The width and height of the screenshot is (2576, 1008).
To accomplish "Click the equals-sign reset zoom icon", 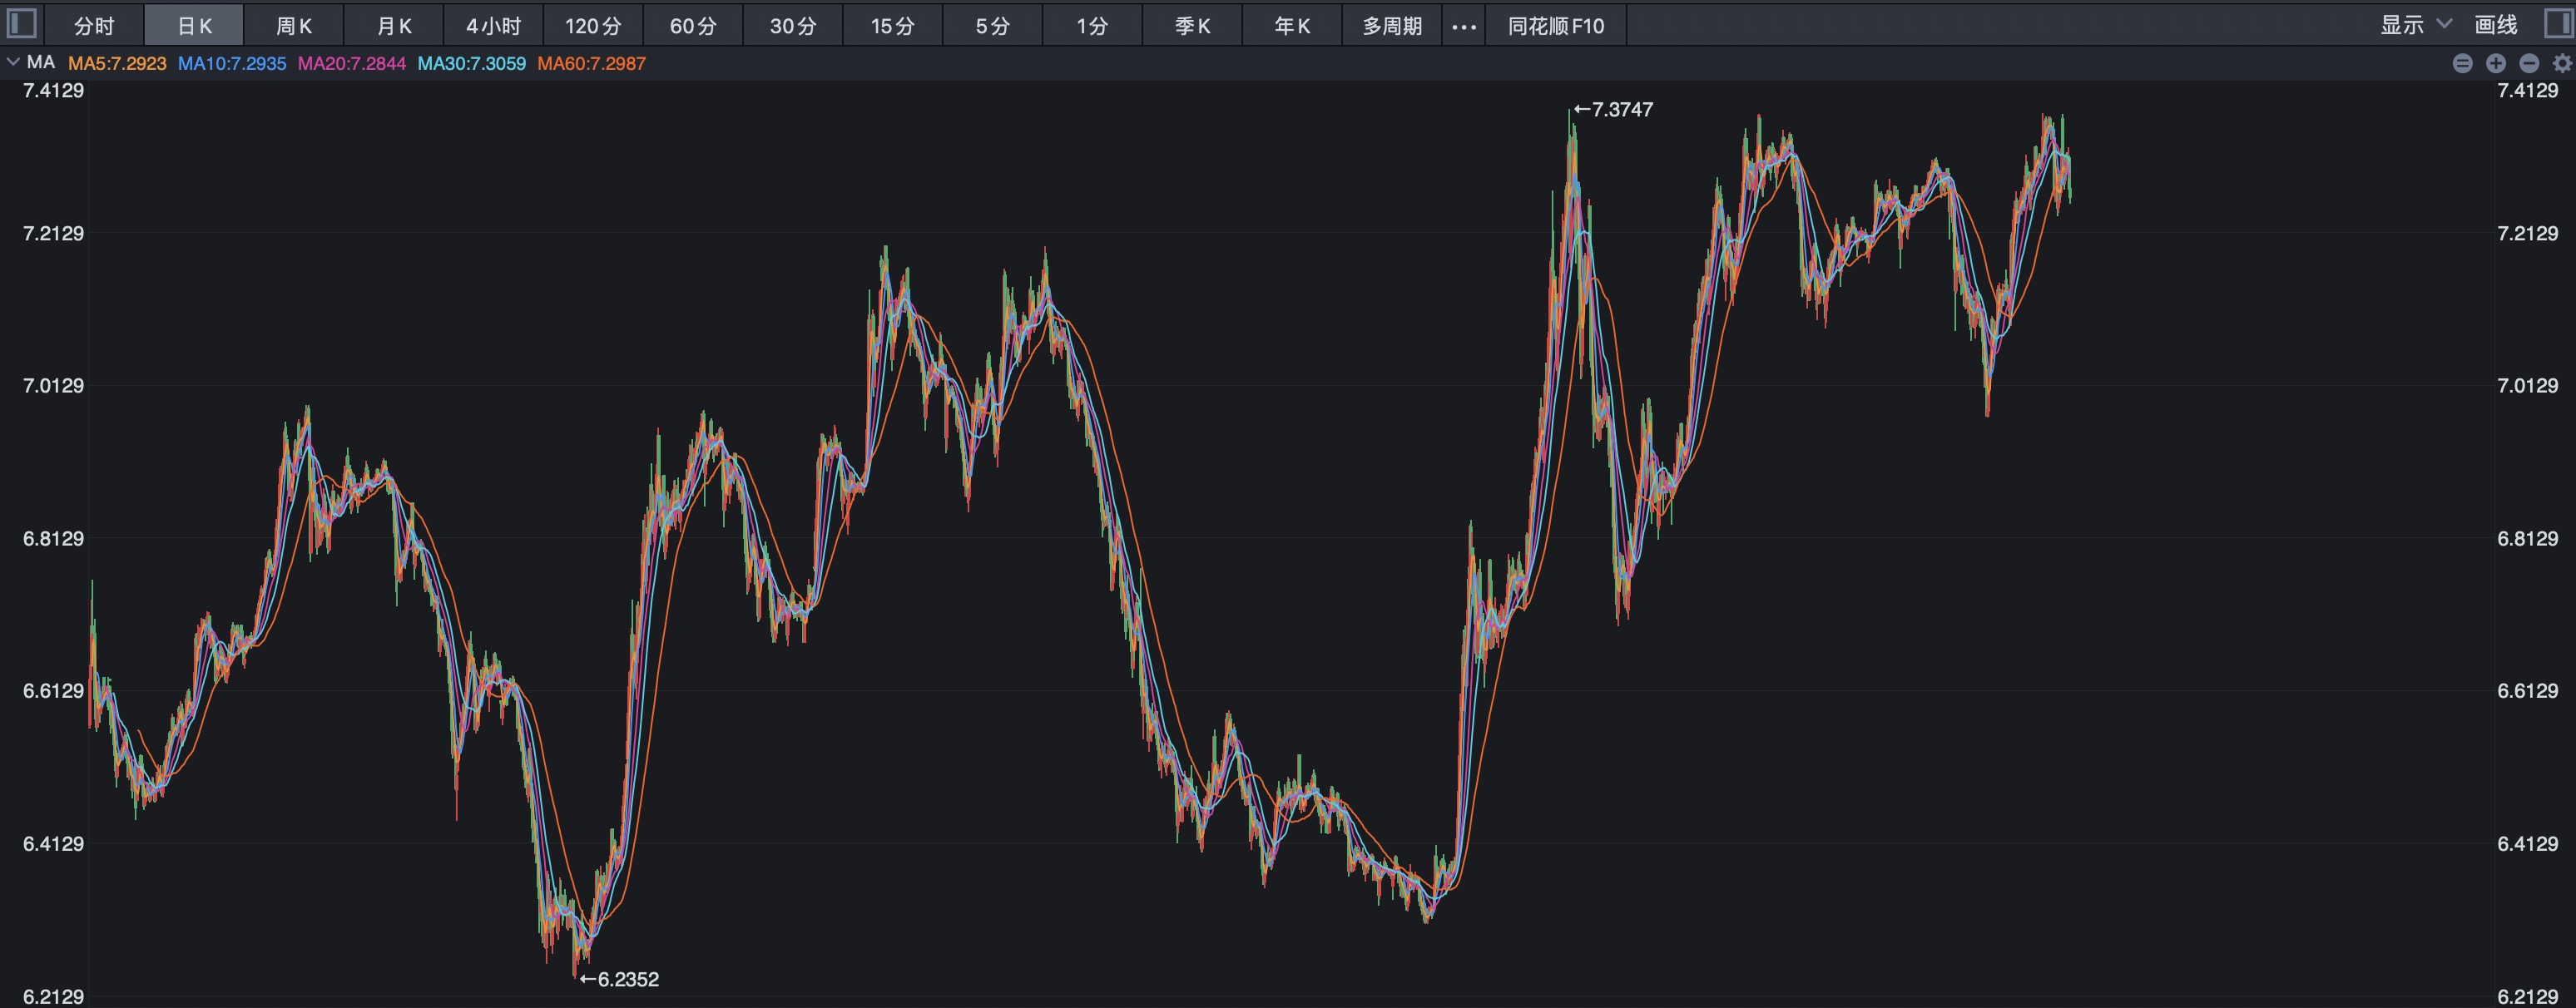I will (x=2462, y=63).
